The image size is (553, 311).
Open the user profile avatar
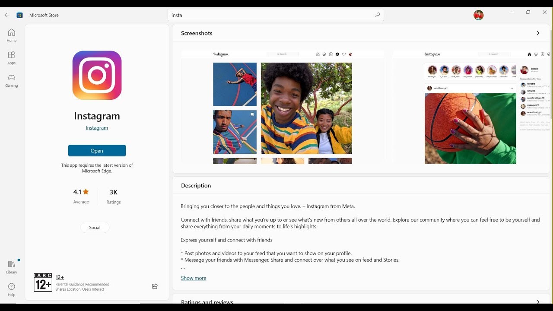coord(478,15)
